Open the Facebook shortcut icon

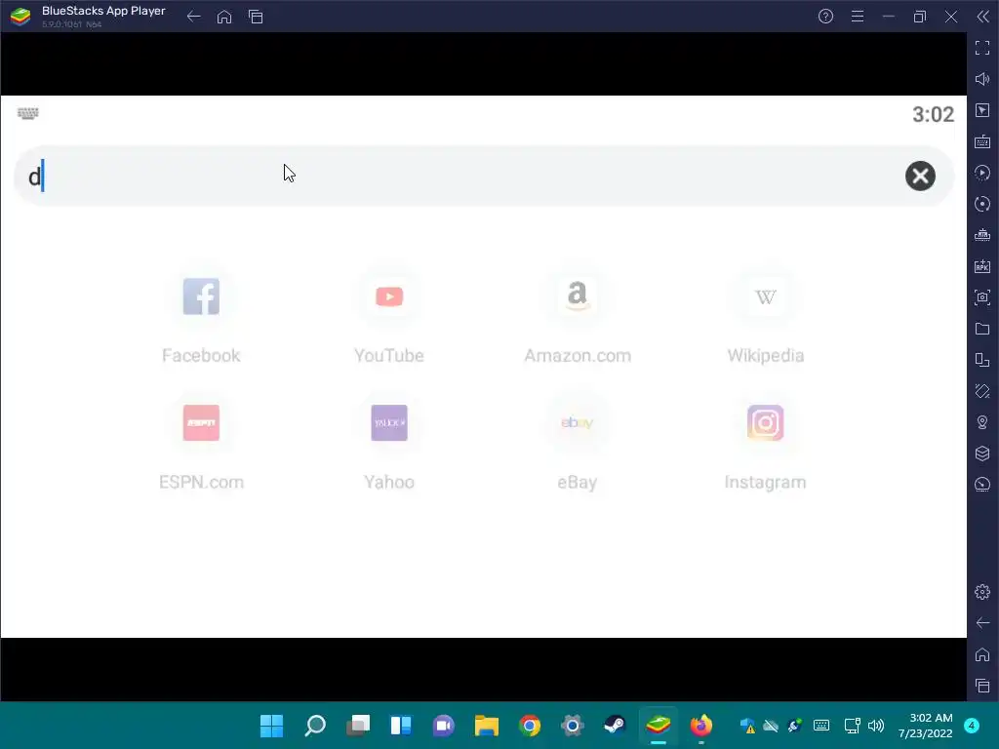coord(201,296)
